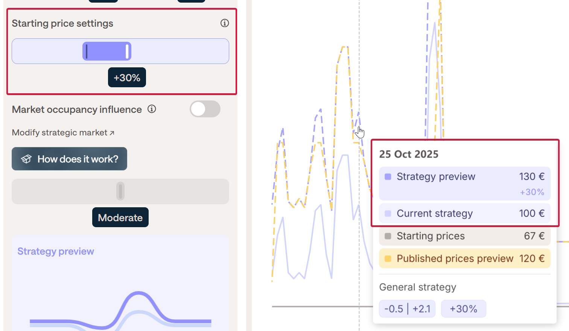569x331 pixels.
Task: Open the Market occupancy influence info icon
Action: [x=152, y=109]
